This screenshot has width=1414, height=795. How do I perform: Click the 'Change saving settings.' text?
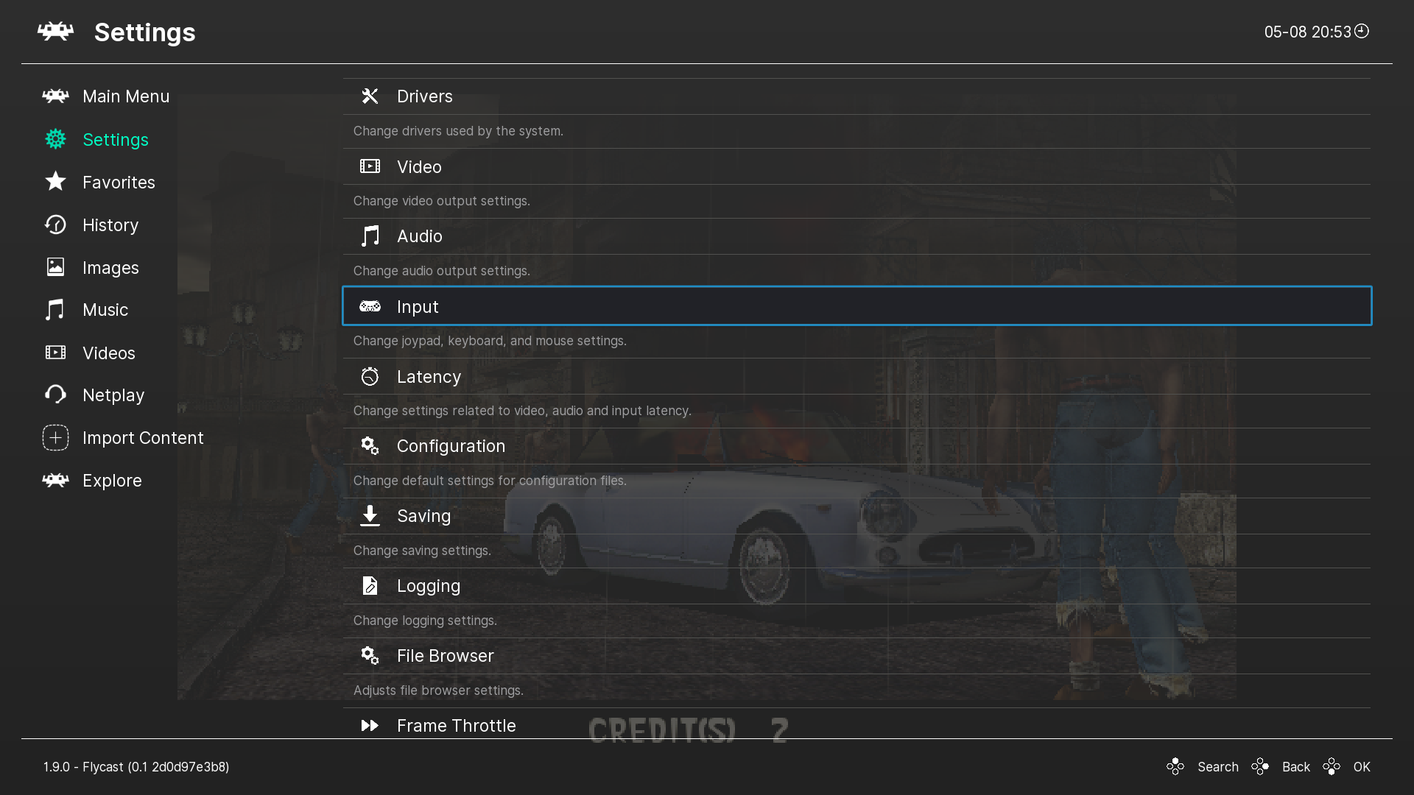click(422, 551)
